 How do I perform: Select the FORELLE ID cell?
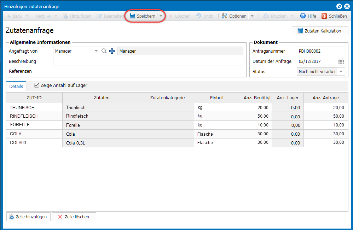pyautogui.click(x=34, y=125)
